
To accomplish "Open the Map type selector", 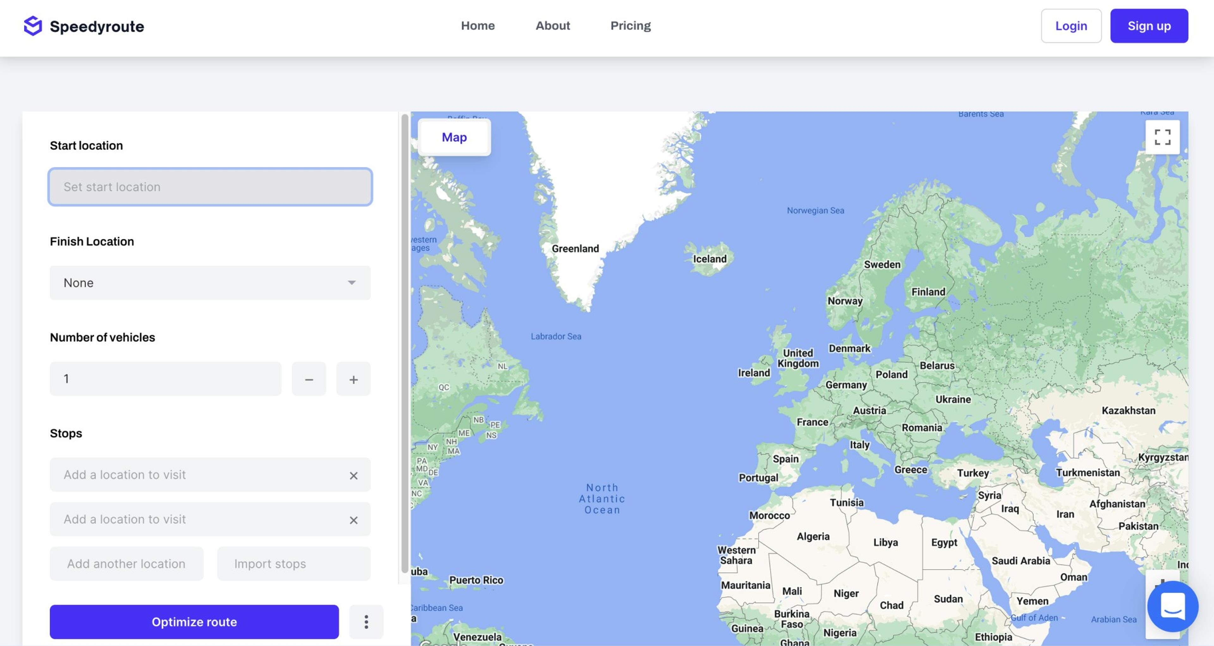I will click(x=454, y=137).
